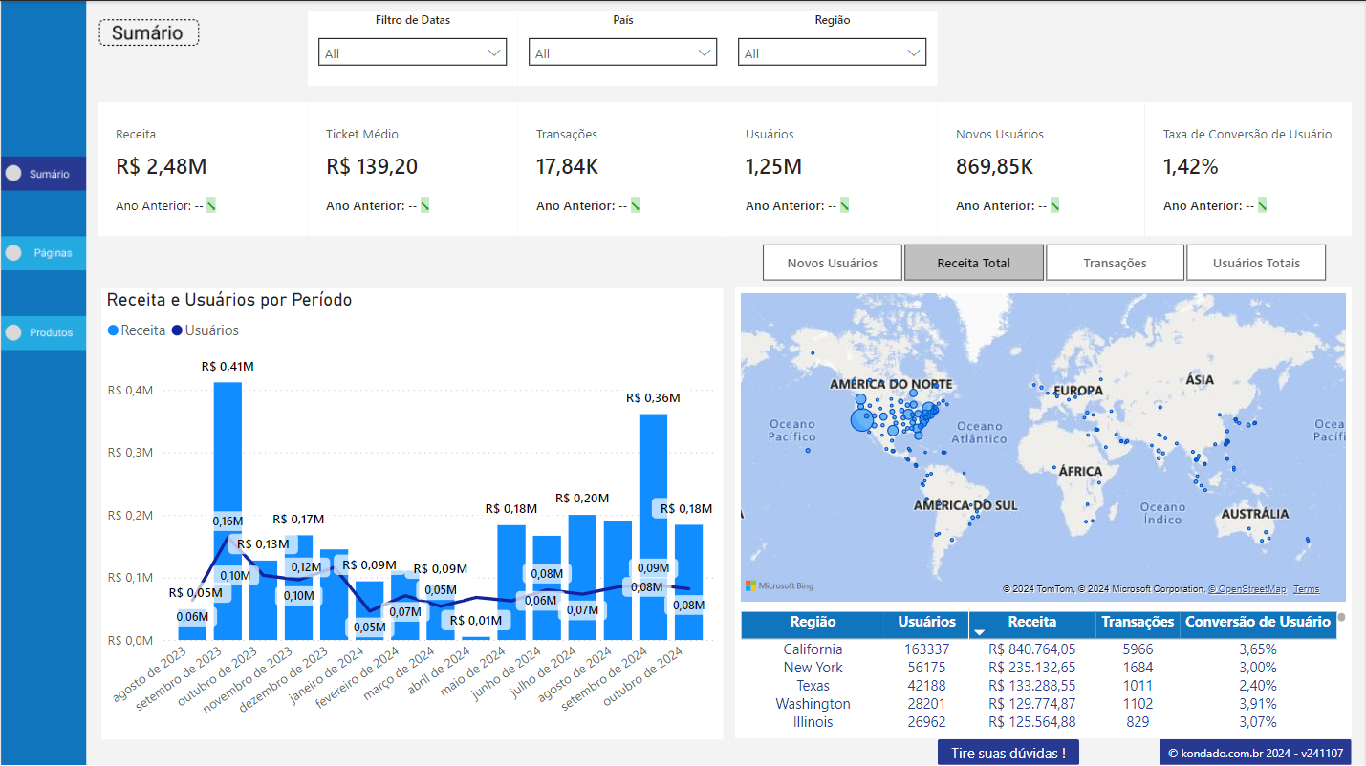Click the green trend icon on Taxa de Conversão card
The width and height of the screenshot is (1366, 766).
tap(1263, 204)
